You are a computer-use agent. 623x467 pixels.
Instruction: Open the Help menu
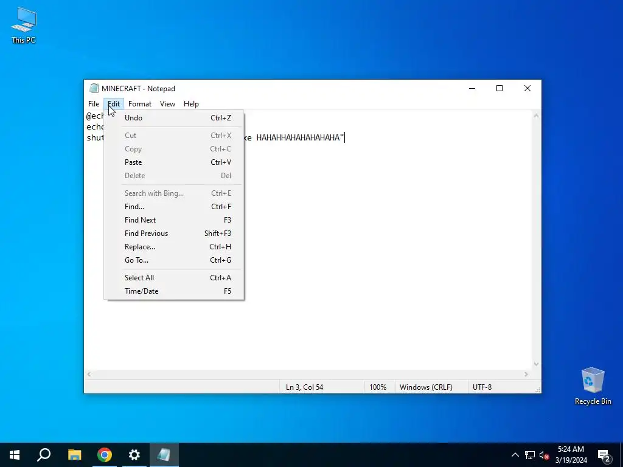pyautogui.click(x=191, y=103)
